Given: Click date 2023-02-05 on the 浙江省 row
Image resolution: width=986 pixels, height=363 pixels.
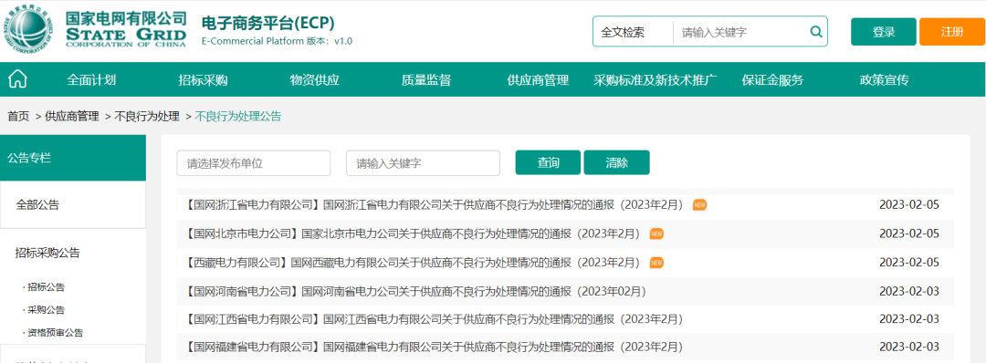Looking at the screenshot, I should [x=909, y=204].
